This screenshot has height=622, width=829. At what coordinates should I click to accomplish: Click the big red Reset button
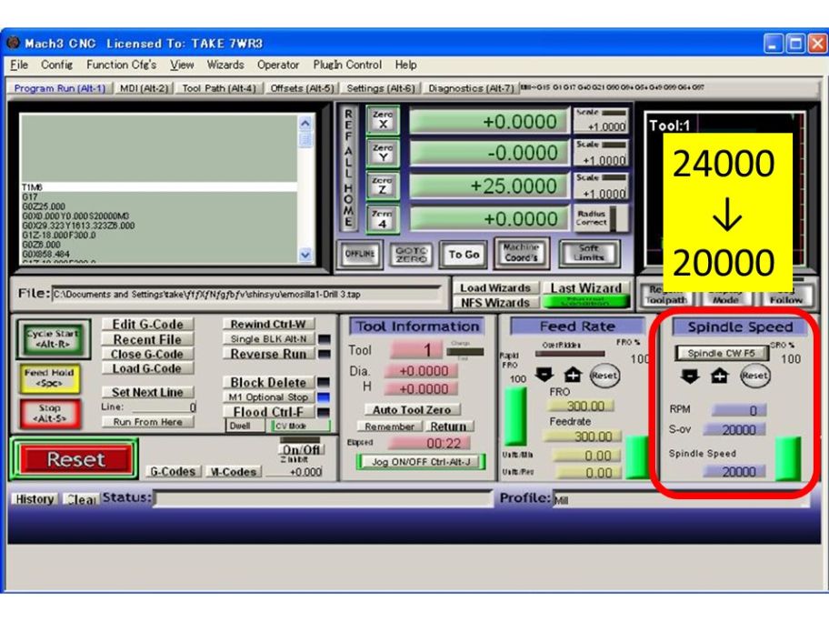pyautogui.click(x=75, y=459)
